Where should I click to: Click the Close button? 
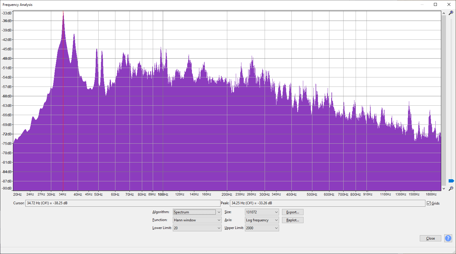430,238
